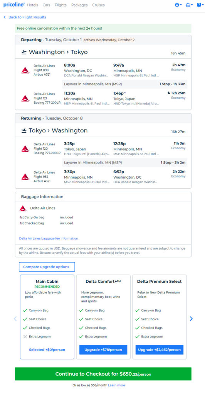This screenshot has width=205, height=395.
Task: Click Compare upgrade options button
Action: pyautogui.click(x=47, y=267)
